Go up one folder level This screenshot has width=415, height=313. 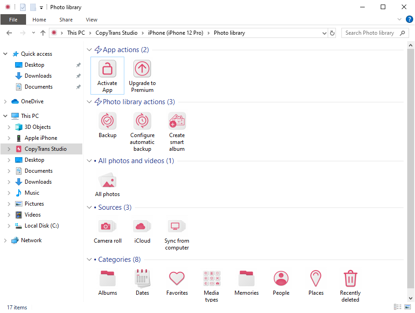point(43,33)
